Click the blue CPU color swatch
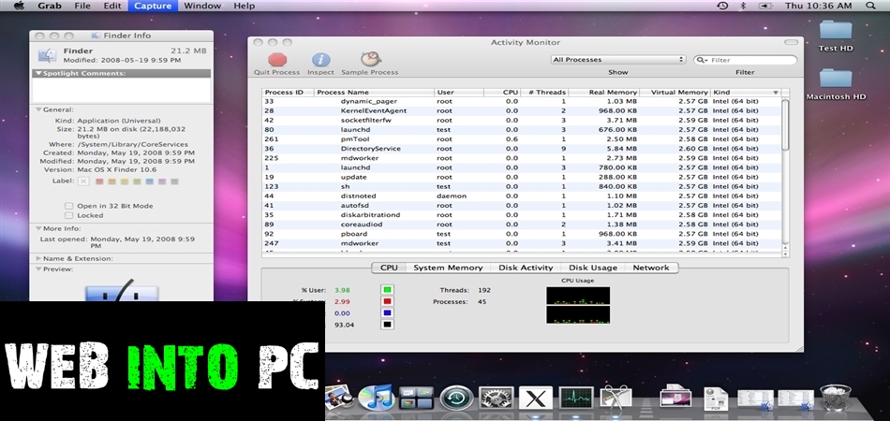890x421 pixels. (x=388, y=313)
